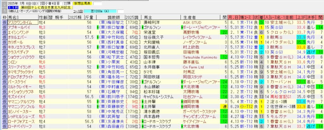Click previous race シルクロHG3

[x=283, y=92]
